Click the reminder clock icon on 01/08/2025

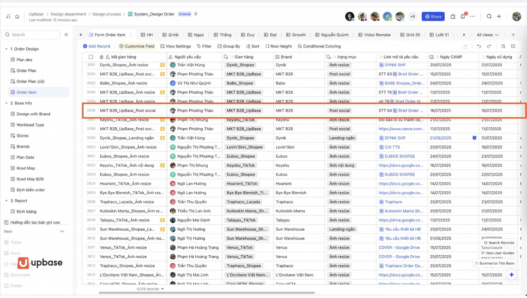(x=474, y=138)
